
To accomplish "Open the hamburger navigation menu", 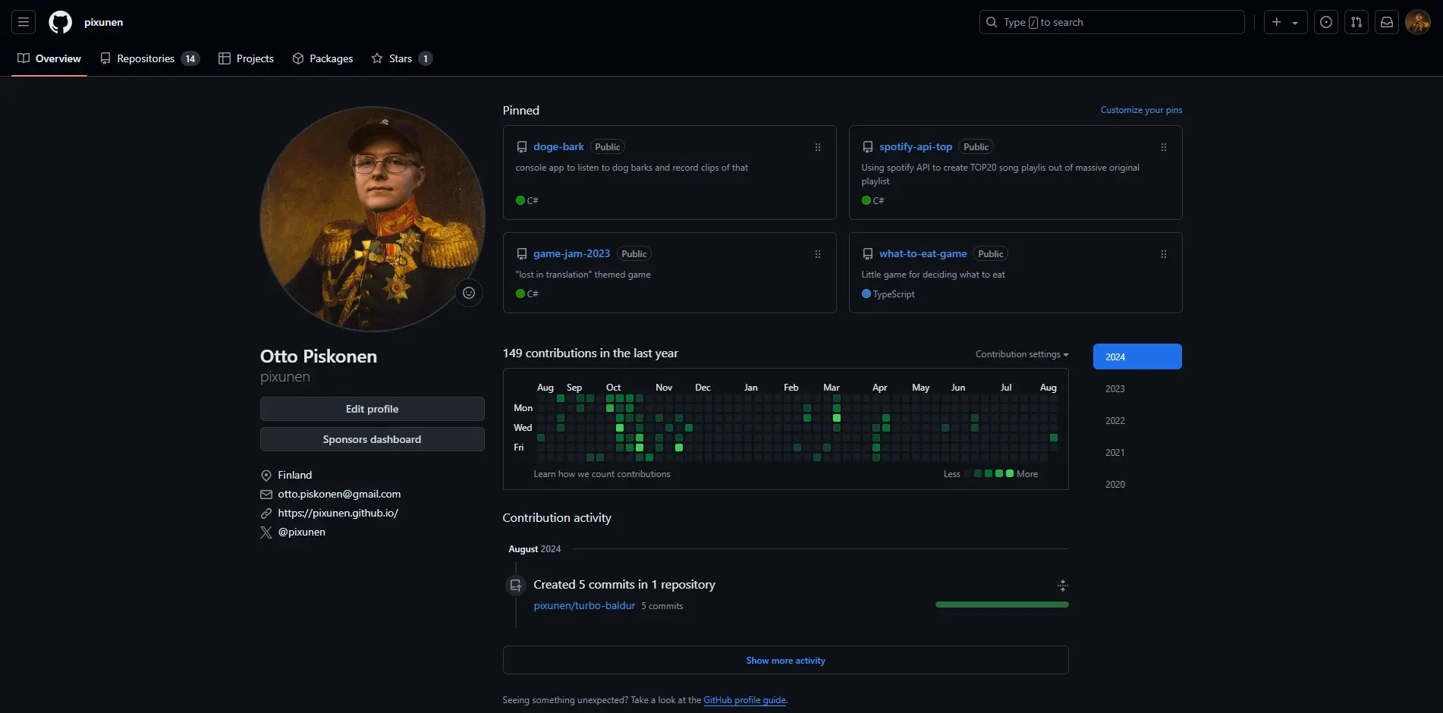I will (24, 22).
